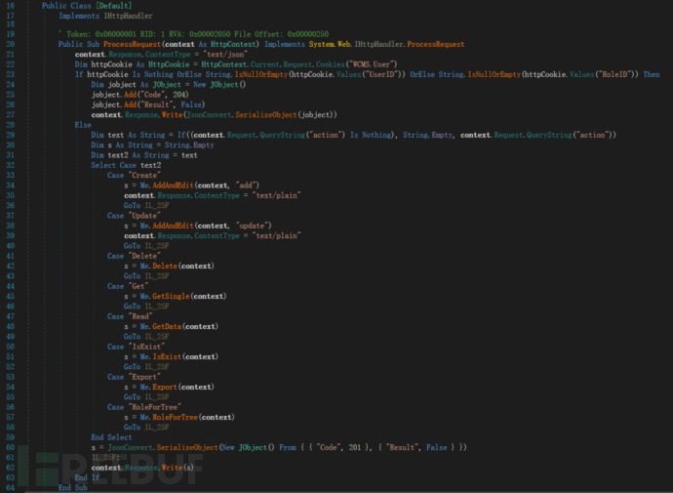
Task: Click 'Dim jobject As JObject' declaration
Action: tap(136, 85)
